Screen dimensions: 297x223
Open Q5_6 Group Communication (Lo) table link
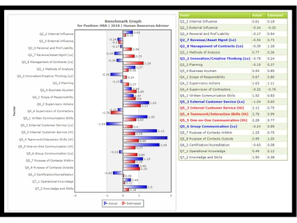tap(208, 126)
